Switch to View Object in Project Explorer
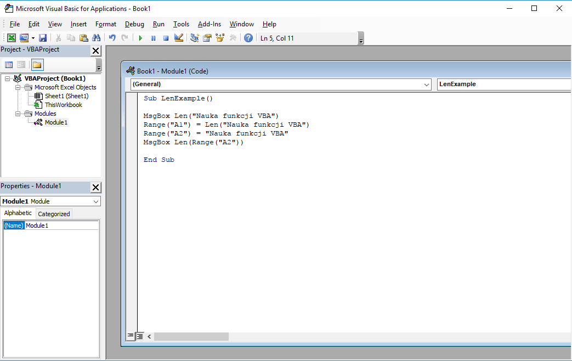The image size is (572, 361). pos(21,64)
